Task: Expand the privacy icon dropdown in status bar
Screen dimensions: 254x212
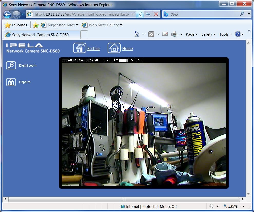Action: click(x=217, y=206)
